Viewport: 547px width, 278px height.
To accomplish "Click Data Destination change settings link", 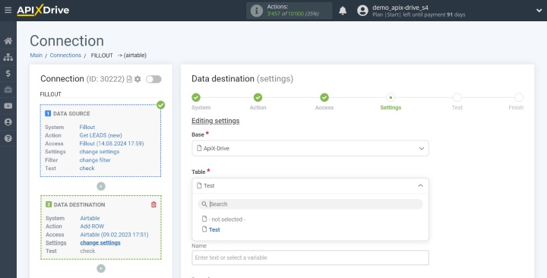I will 100,243.
